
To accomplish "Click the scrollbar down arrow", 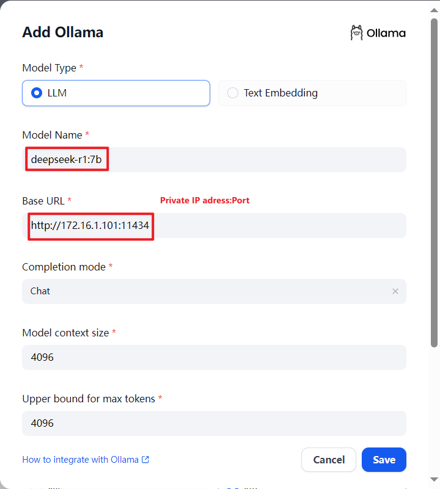I will point(434,479).
